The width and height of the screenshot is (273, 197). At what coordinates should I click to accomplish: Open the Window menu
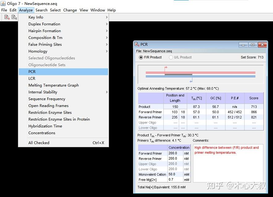pos(98,10)
